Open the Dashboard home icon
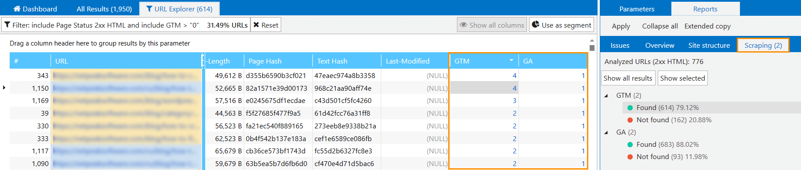The height and width of the screenshot is (170, 801). 17,9
